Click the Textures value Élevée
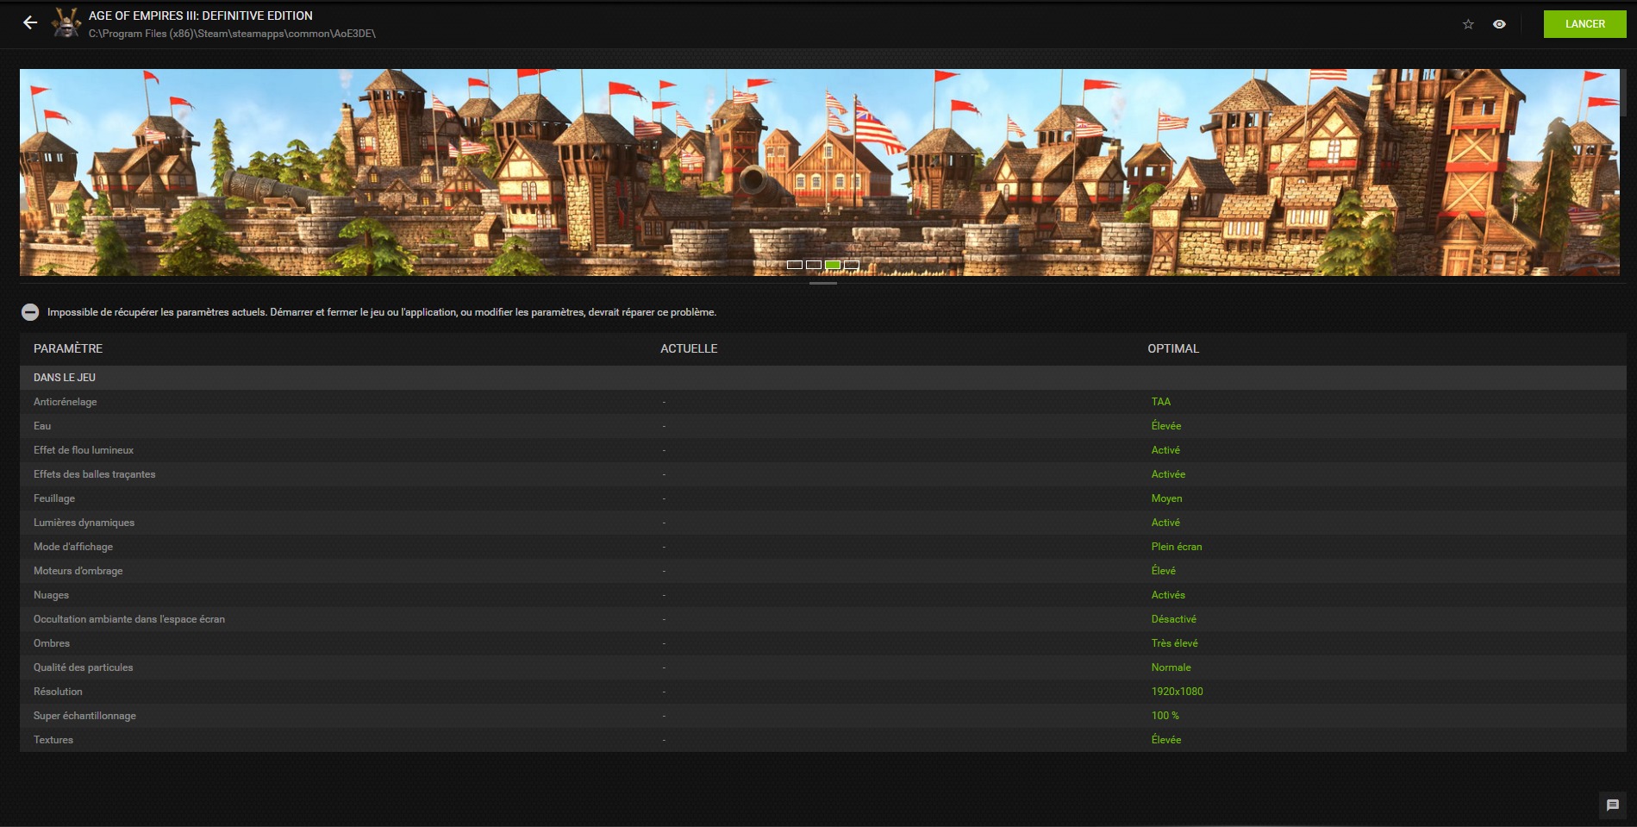The height and width of the screenshot is (827, 1637). pos(1165,740)
